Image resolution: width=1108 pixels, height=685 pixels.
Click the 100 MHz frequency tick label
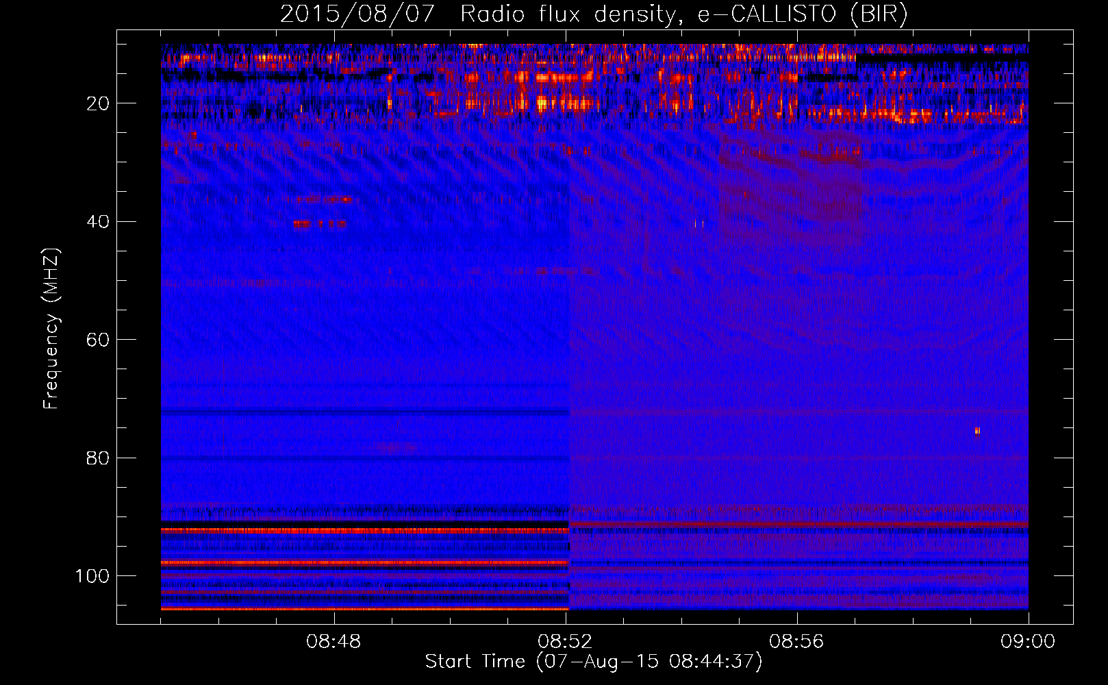coord(92,576)
